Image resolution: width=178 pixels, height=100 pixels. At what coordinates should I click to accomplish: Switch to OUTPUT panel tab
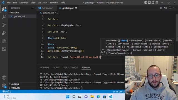coord(56,67)
